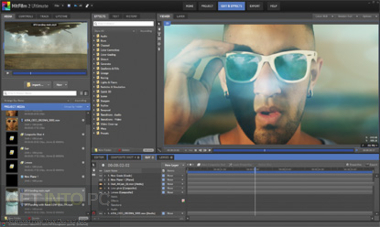Expand the Presets effects folder
Viewport: 380px width, 227px height.
click(94, 133)
